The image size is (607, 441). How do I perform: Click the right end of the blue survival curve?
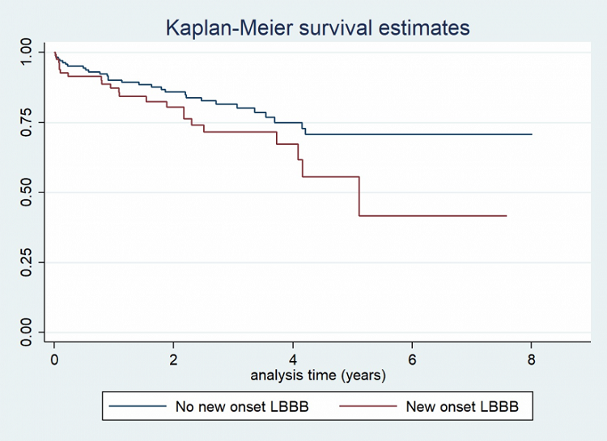(531, 134)
